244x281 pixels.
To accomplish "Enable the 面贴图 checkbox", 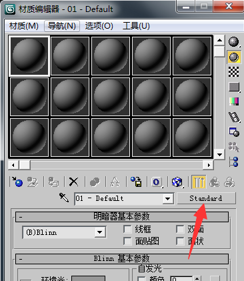I will point(127,241).
